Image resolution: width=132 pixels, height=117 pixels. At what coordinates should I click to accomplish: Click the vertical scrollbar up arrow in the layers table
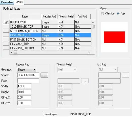click(x=93, y=22)
